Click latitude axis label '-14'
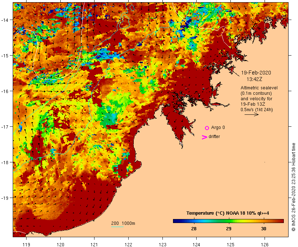This screenshot has width=298, height=247. coord(5,20)
